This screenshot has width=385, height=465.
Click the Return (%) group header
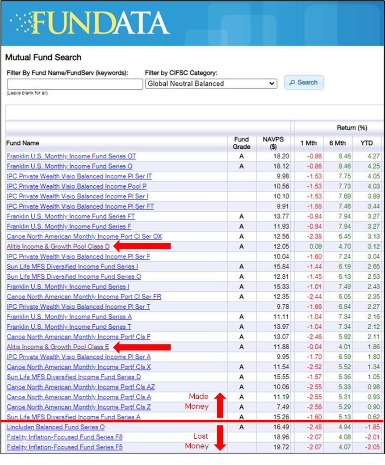coord(352,128)
